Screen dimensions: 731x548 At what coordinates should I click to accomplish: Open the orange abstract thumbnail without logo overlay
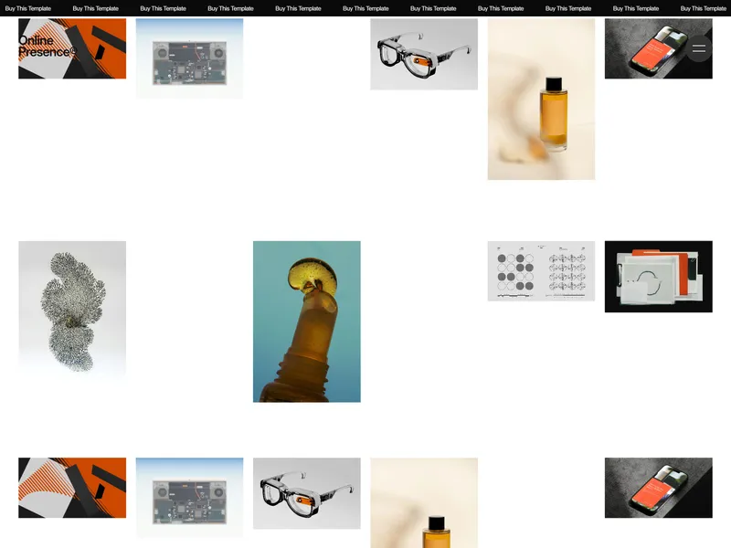(x=72, y=488)
